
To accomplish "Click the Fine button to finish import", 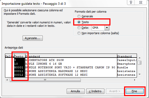I will point(135,91).
